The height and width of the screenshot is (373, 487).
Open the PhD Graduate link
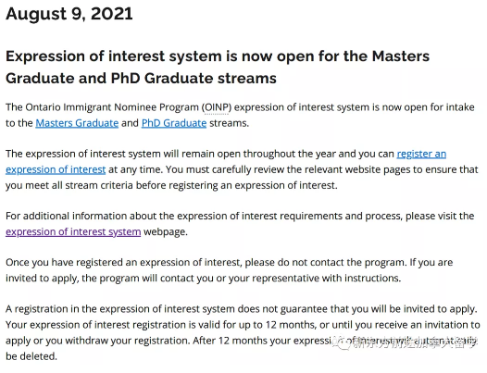coord(174,123)
